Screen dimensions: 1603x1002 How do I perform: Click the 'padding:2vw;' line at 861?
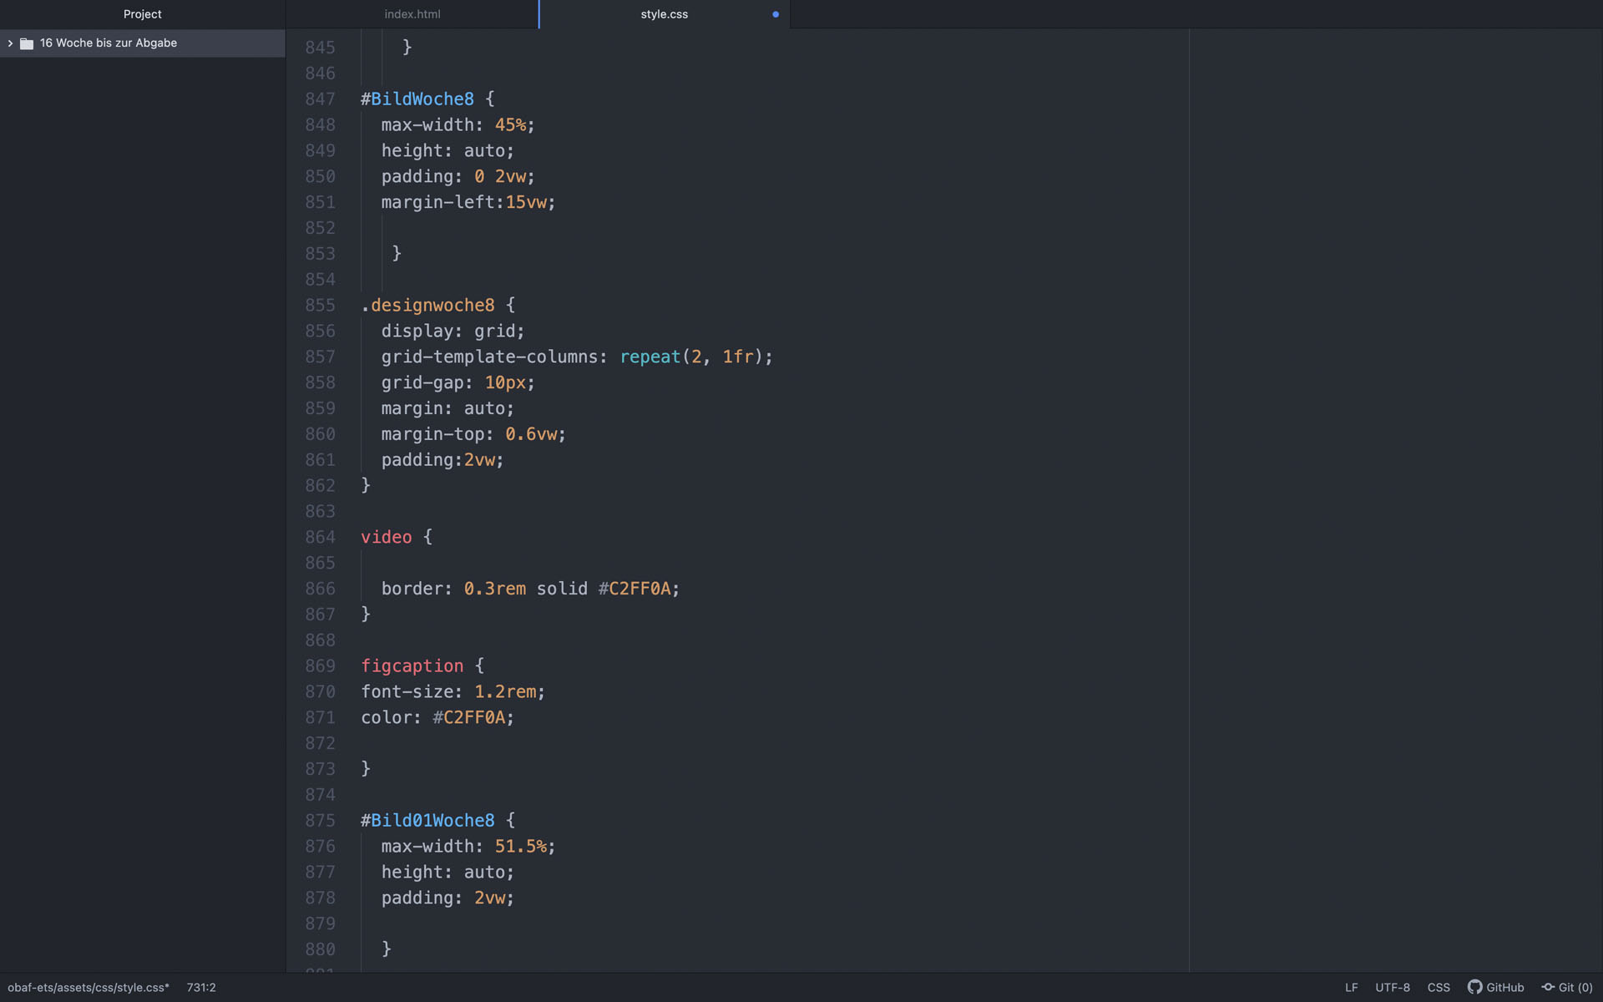(442, 460)
